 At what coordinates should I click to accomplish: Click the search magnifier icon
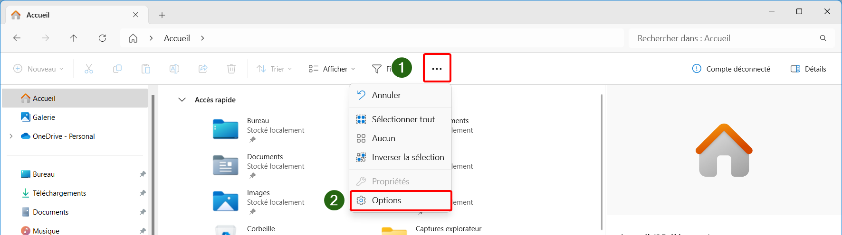click(823, 38)
